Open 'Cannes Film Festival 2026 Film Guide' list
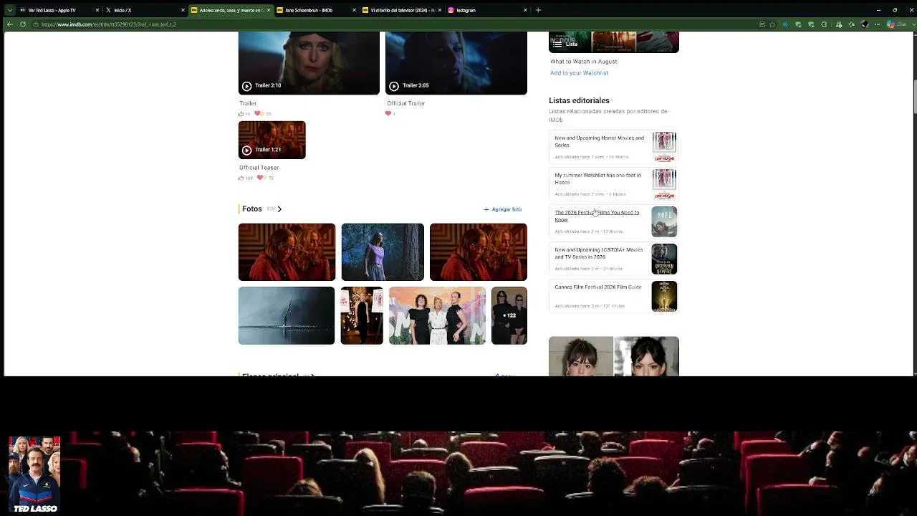The image size is (917, 516). [614, 296]
